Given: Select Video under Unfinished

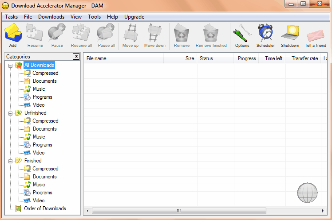Looking at the screenshot, I should coord(39,153).
